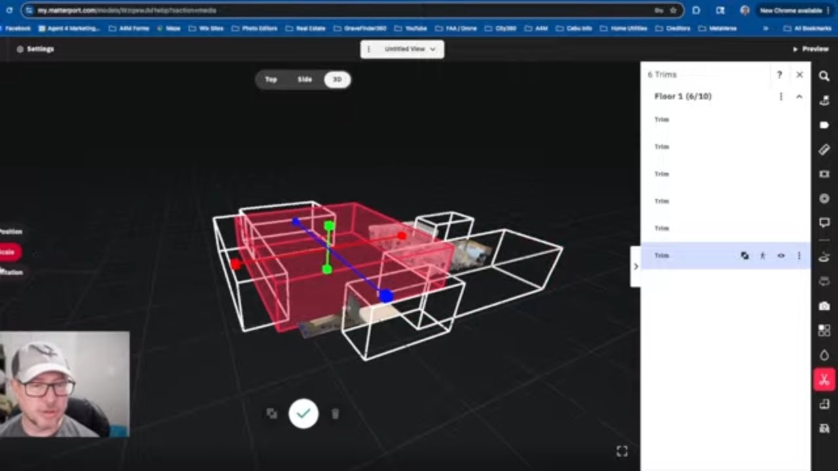This screenshot has height=471, width=838.
Task: Open the Photo Editors bookmarks folder
Action: tap(254, 29)
